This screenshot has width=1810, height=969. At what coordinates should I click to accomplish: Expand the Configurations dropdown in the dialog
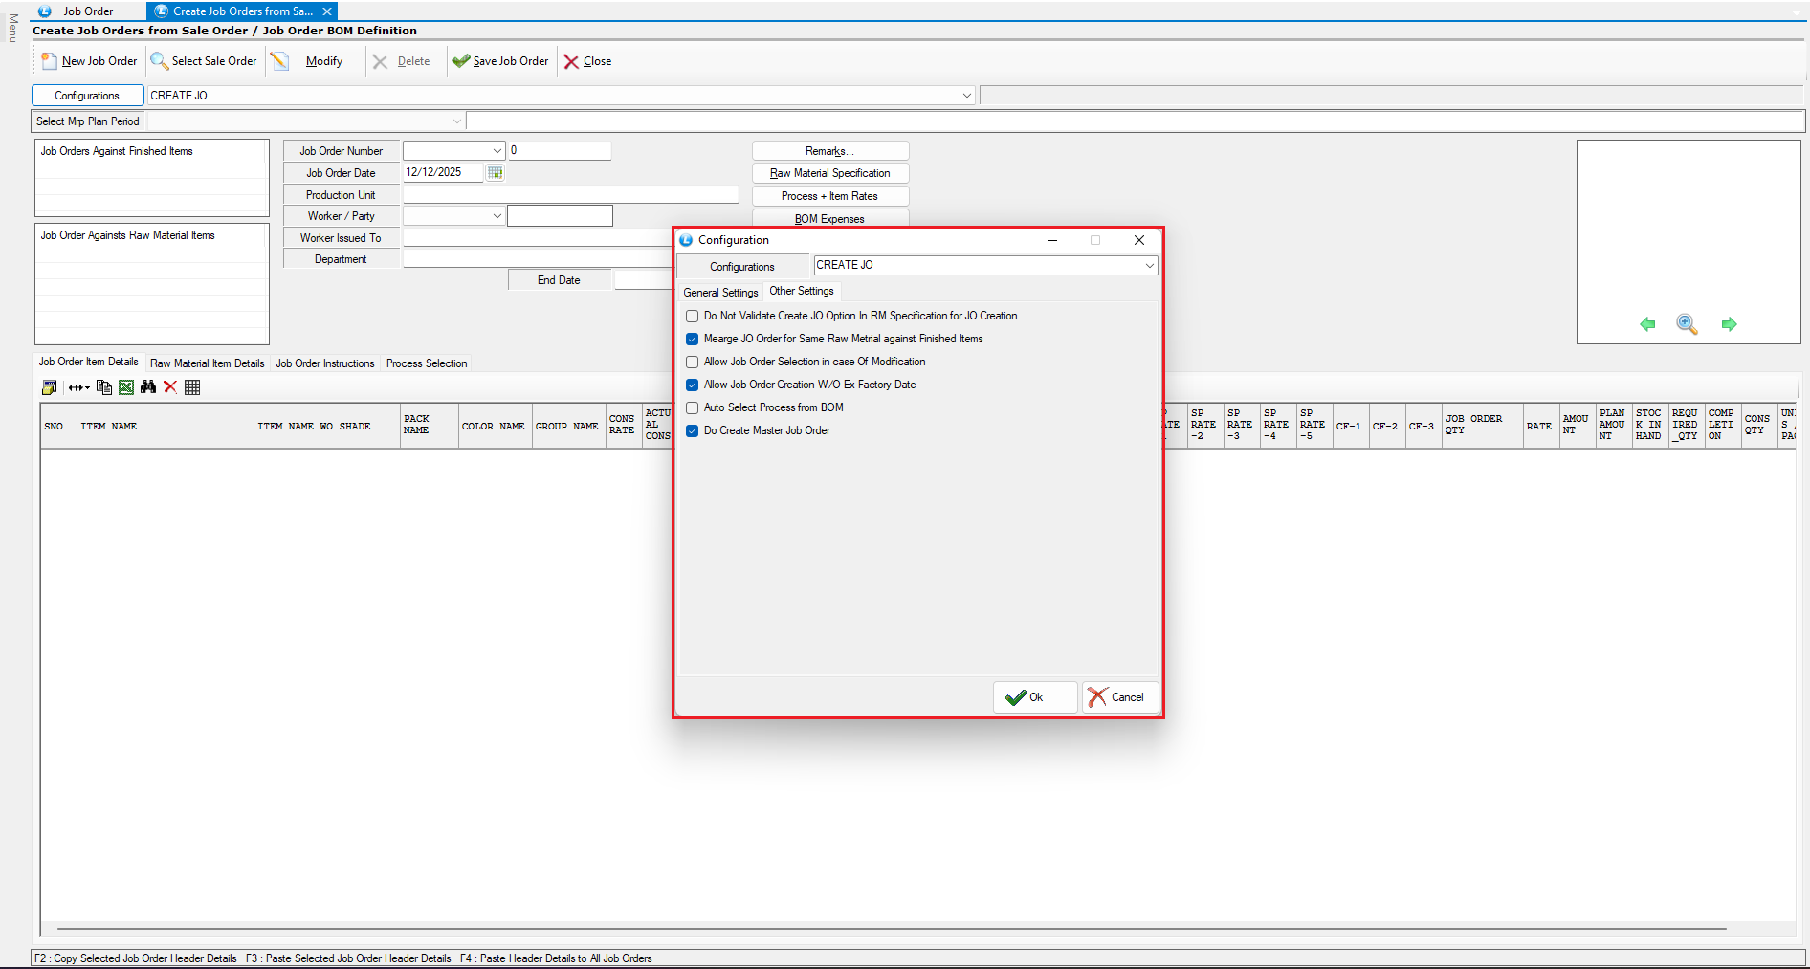[x=1149, y=266]
